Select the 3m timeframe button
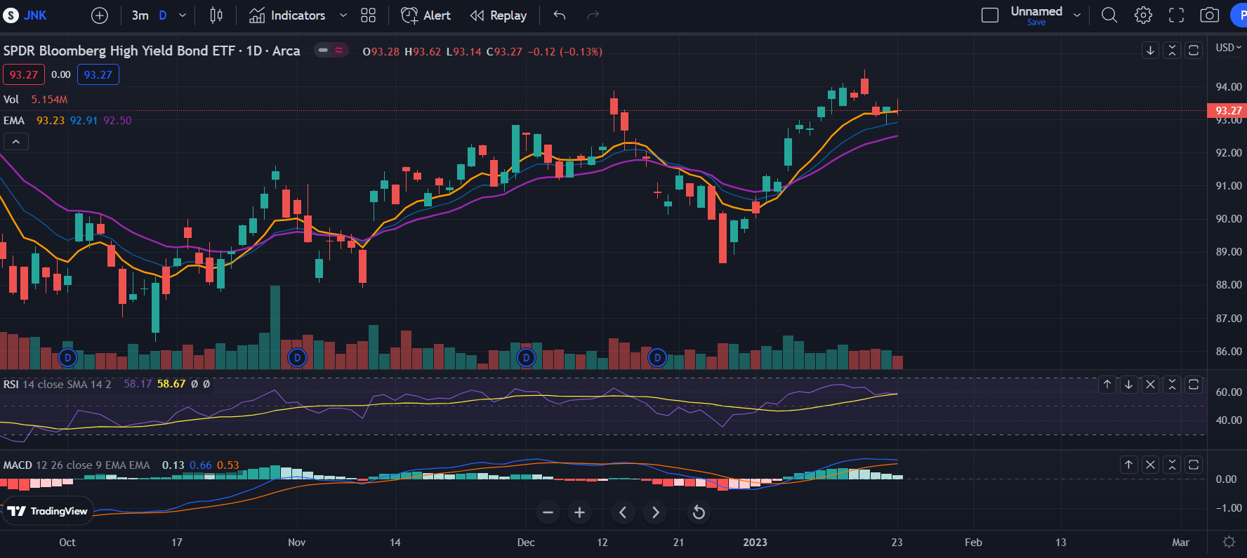Viewport: 1247px width, 558px height. (140, 15)
